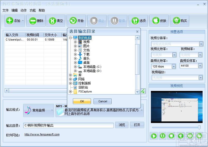
Task: Click the 文件大小 column header
Action: pos(52,35)
